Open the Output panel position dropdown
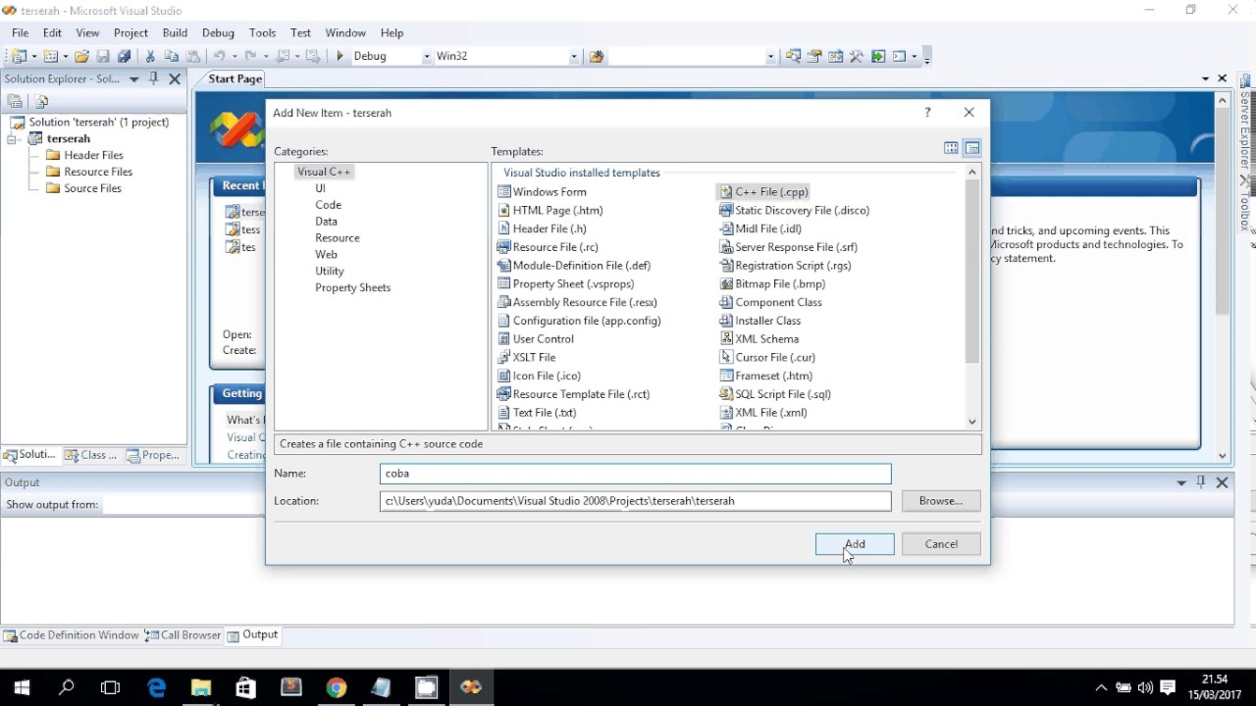Viewport: 1256px width, 706px height. coord(1181,482)
